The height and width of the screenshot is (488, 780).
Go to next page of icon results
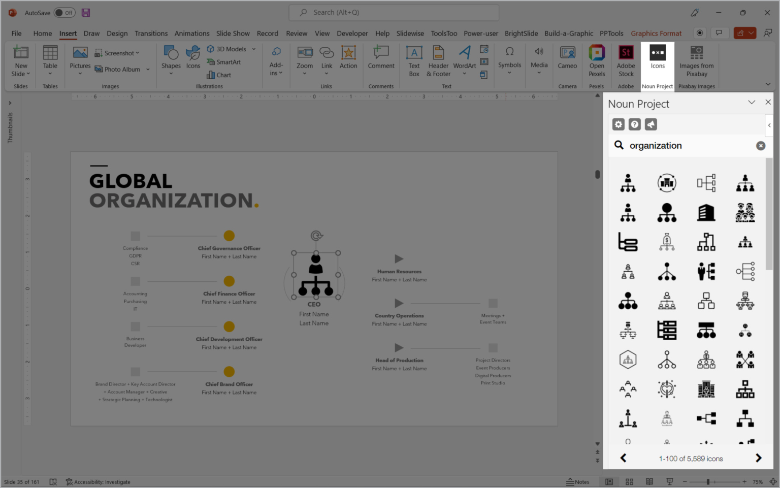[759, 458]
